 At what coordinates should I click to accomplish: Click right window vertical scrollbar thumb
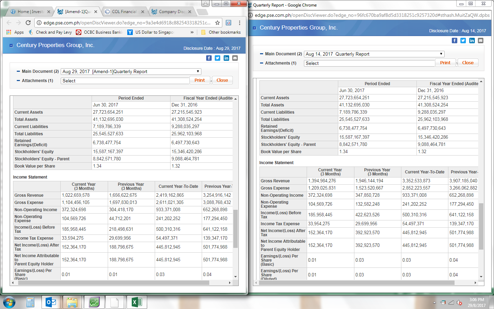tap(481, 226)
